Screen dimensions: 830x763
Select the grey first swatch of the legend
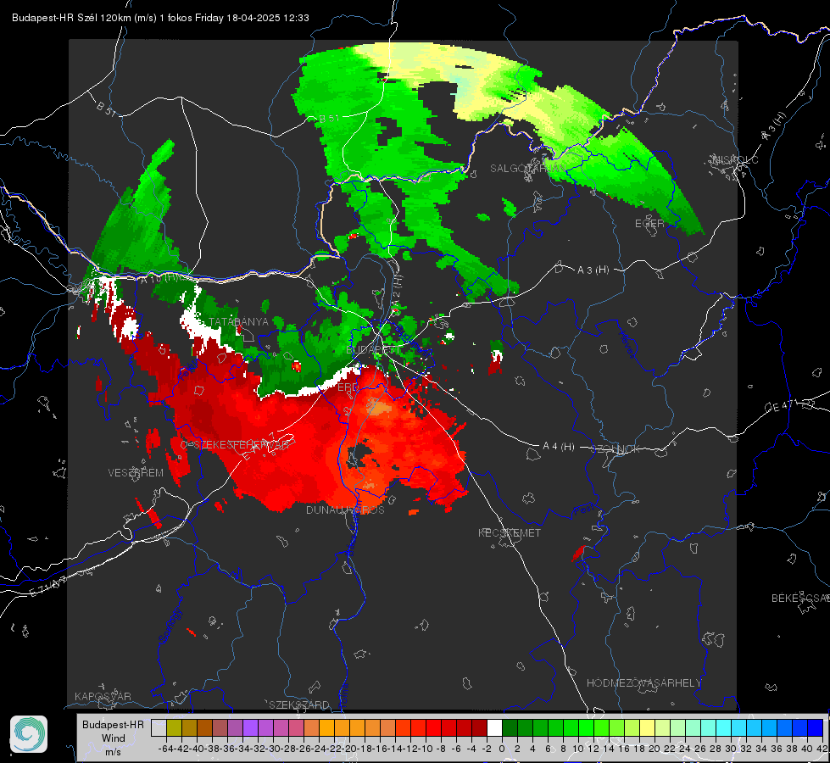pos(159,727)
